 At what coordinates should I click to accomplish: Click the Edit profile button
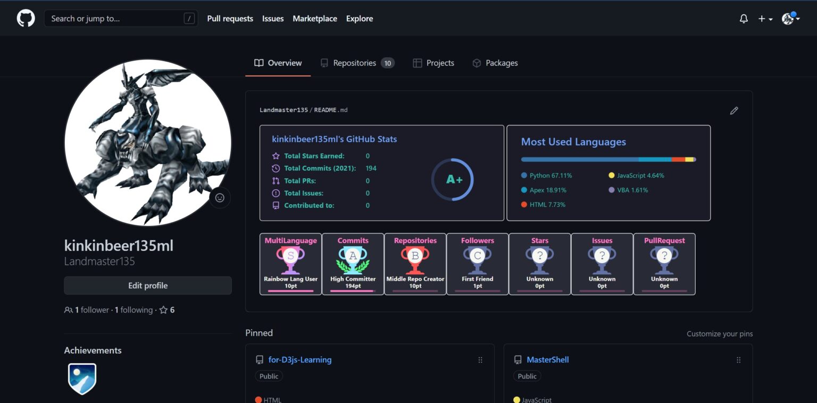pos(147,286)
